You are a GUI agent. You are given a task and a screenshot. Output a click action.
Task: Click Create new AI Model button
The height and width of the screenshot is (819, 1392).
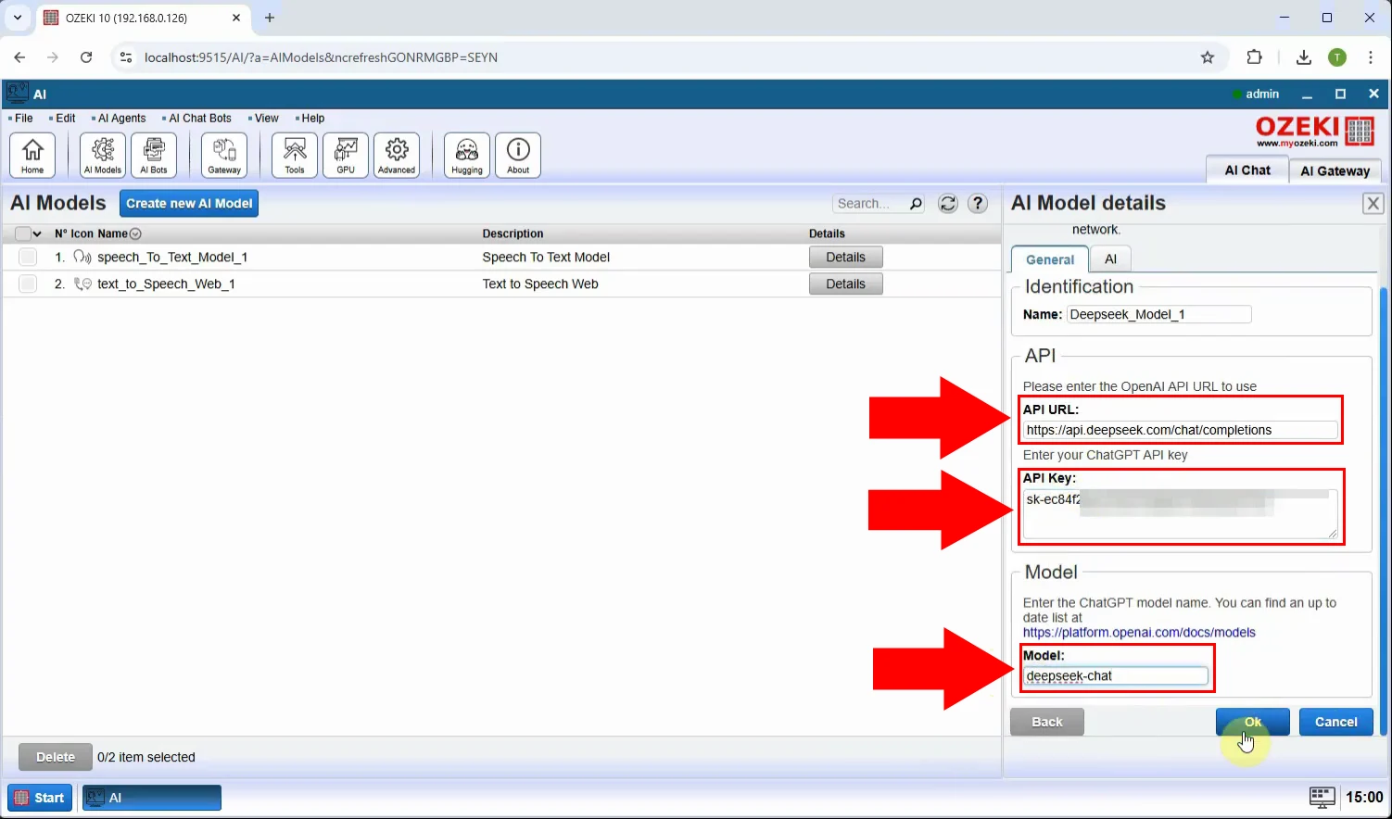(x=189, y=204)
